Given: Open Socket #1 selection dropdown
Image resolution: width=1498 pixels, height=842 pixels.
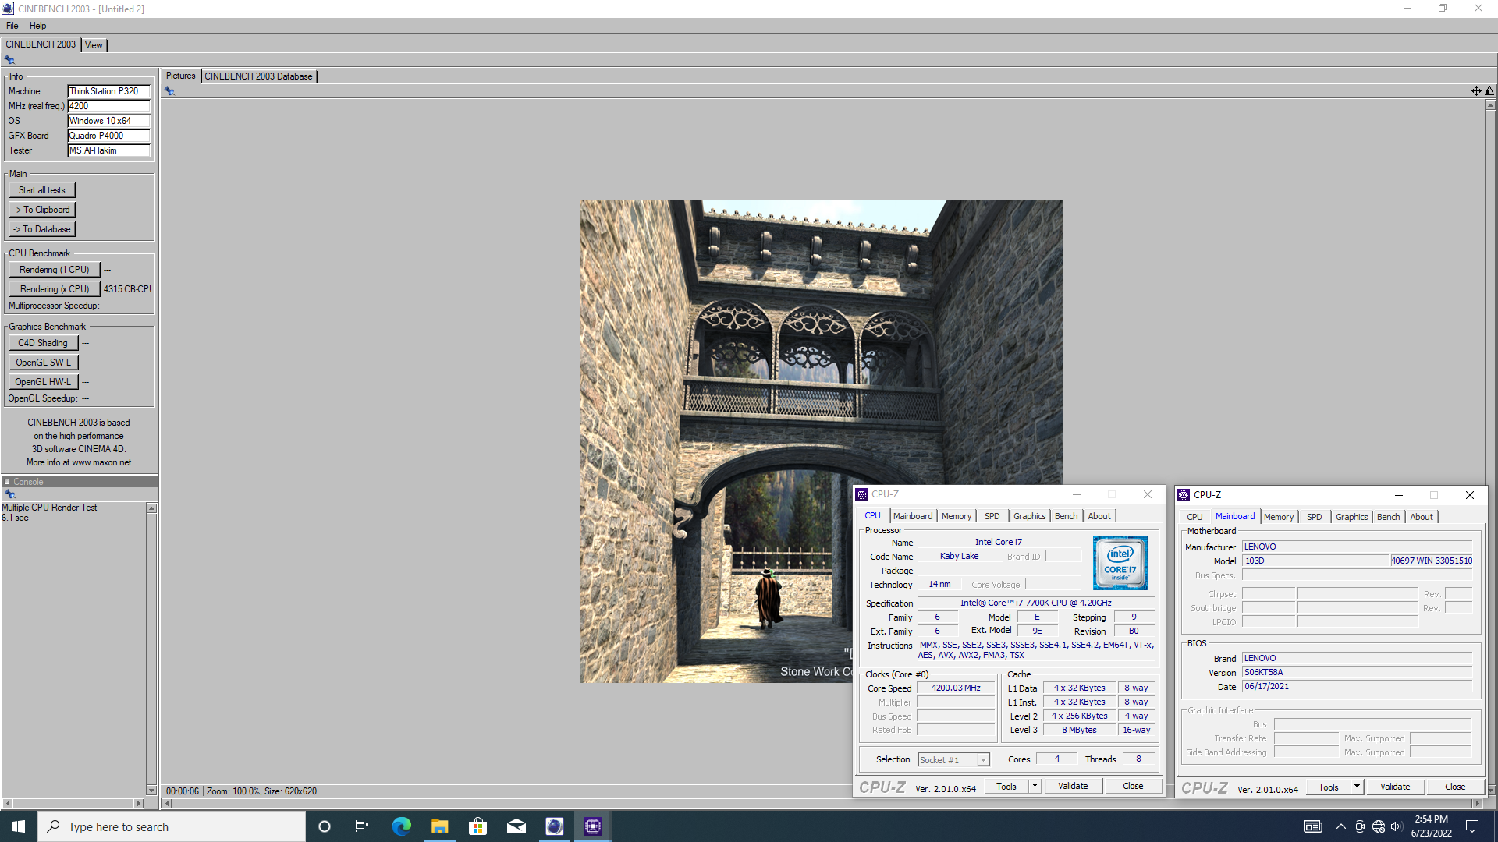Looking at the screenshot, I should tap(953, 759).
